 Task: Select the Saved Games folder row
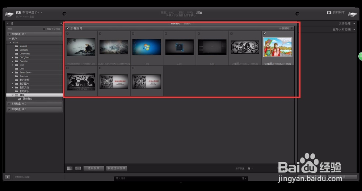tap(35, 72)
